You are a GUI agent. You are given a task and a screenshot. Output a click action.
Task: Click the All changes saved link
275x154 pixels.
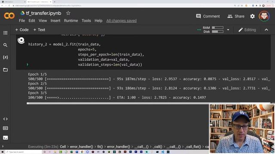(121, 21)
